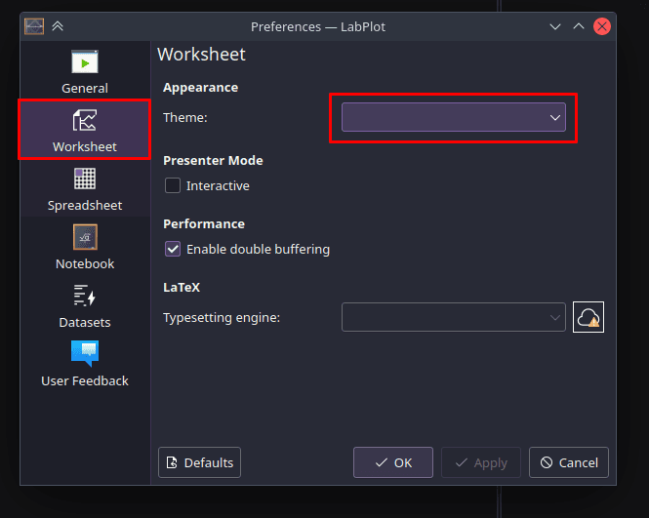Click the Performance section header
The width and height of the screenshot is (649, 518).
point(204,223)
